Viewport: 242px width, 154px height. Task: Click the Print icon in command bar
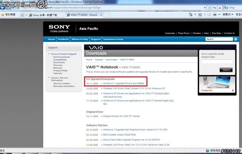click(215, 15)
